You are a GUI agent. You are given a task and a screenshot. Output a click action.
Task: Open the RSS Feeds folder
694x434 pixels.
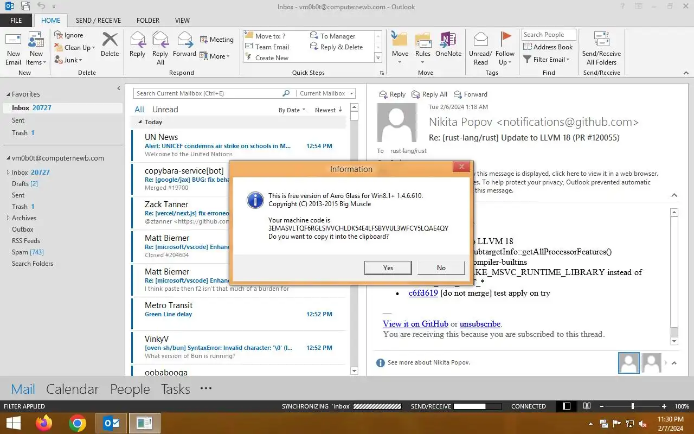[26, 241]
